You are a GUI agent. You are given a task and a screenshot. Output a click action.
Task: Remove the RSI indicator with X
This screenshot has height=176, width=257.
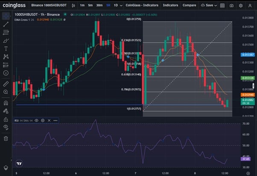(x=49, y=121)
